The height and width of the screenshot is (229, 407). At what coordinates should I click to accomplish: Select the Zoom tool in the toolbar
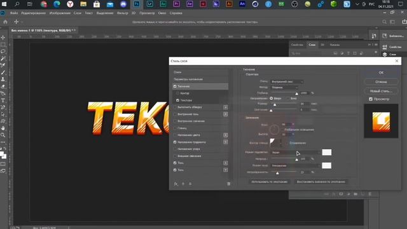pos(3,135)
